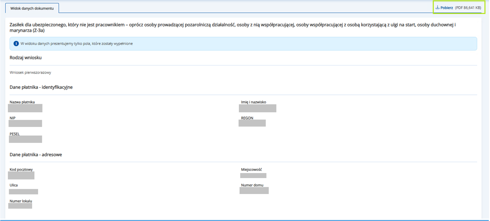Viewport: 490px width, 221px height.
Task: Click the blue info icon in the banner
Action: point(16,44)
